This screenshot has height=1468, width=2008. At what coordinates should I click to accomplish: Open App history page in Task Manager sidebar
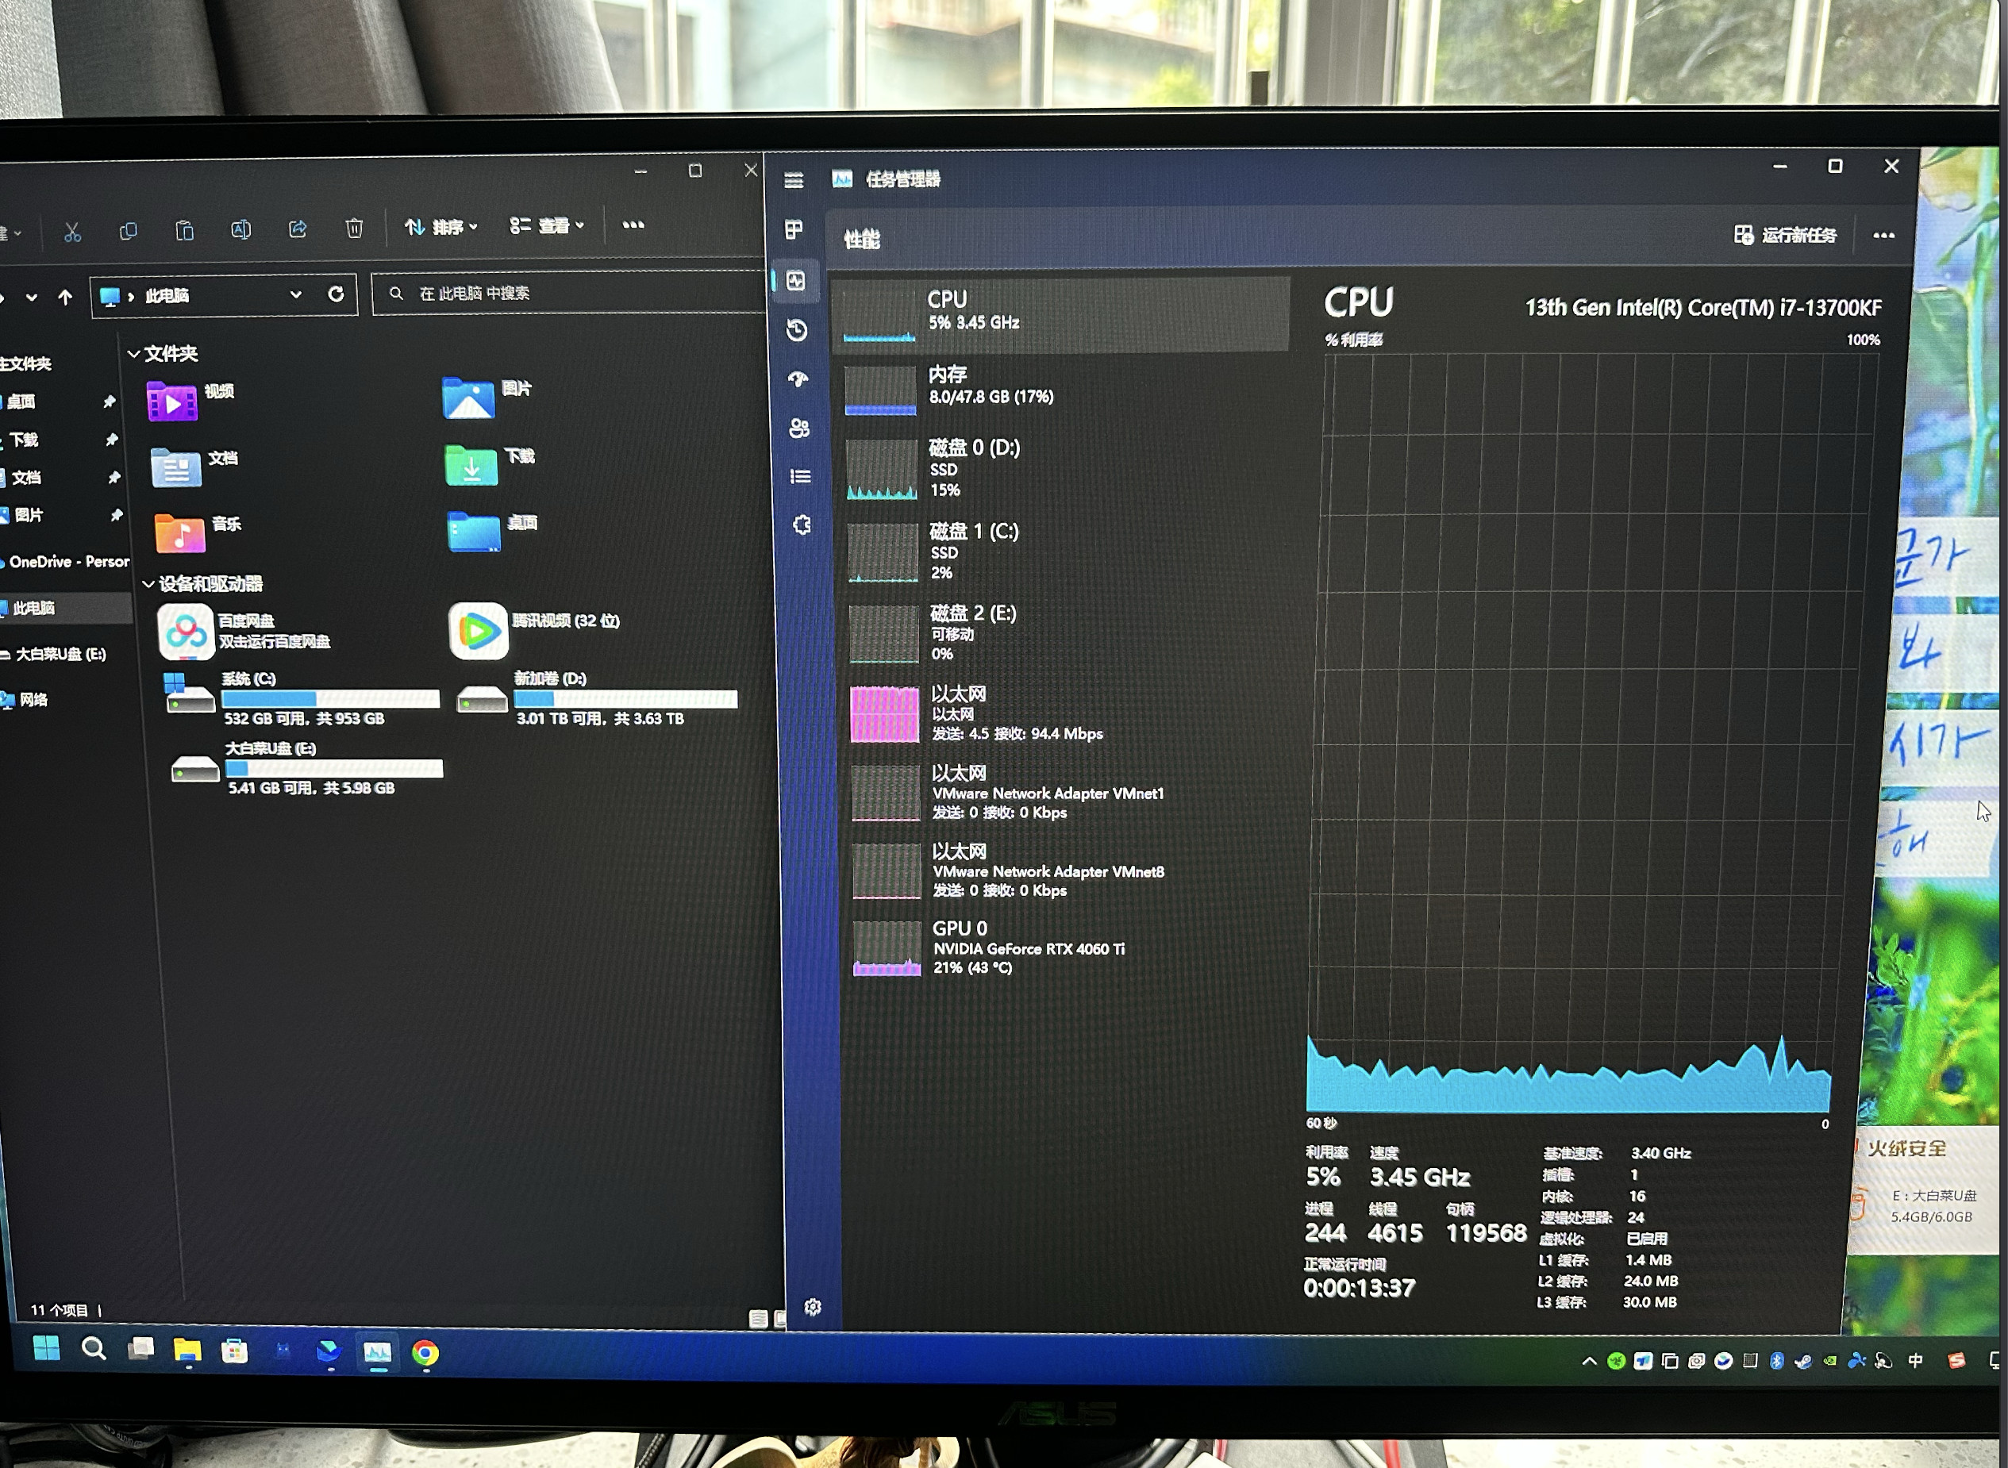pyautogui.click(x=796, y=331)
